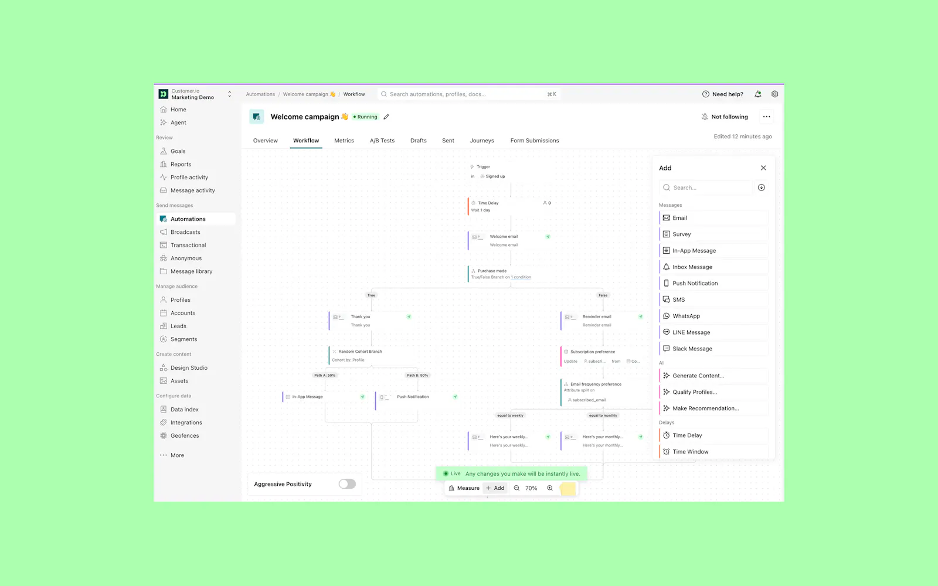Choose WhatsApp in the Add panel
The height and width of the screenshot is (586, 938).
coord(713,316)
